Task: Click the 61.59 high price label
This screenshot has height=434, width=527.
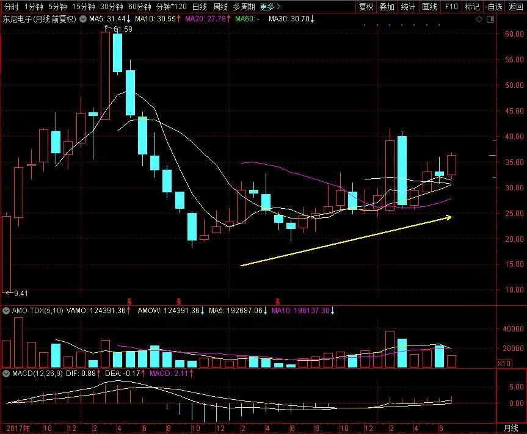Action: [123, 29]
